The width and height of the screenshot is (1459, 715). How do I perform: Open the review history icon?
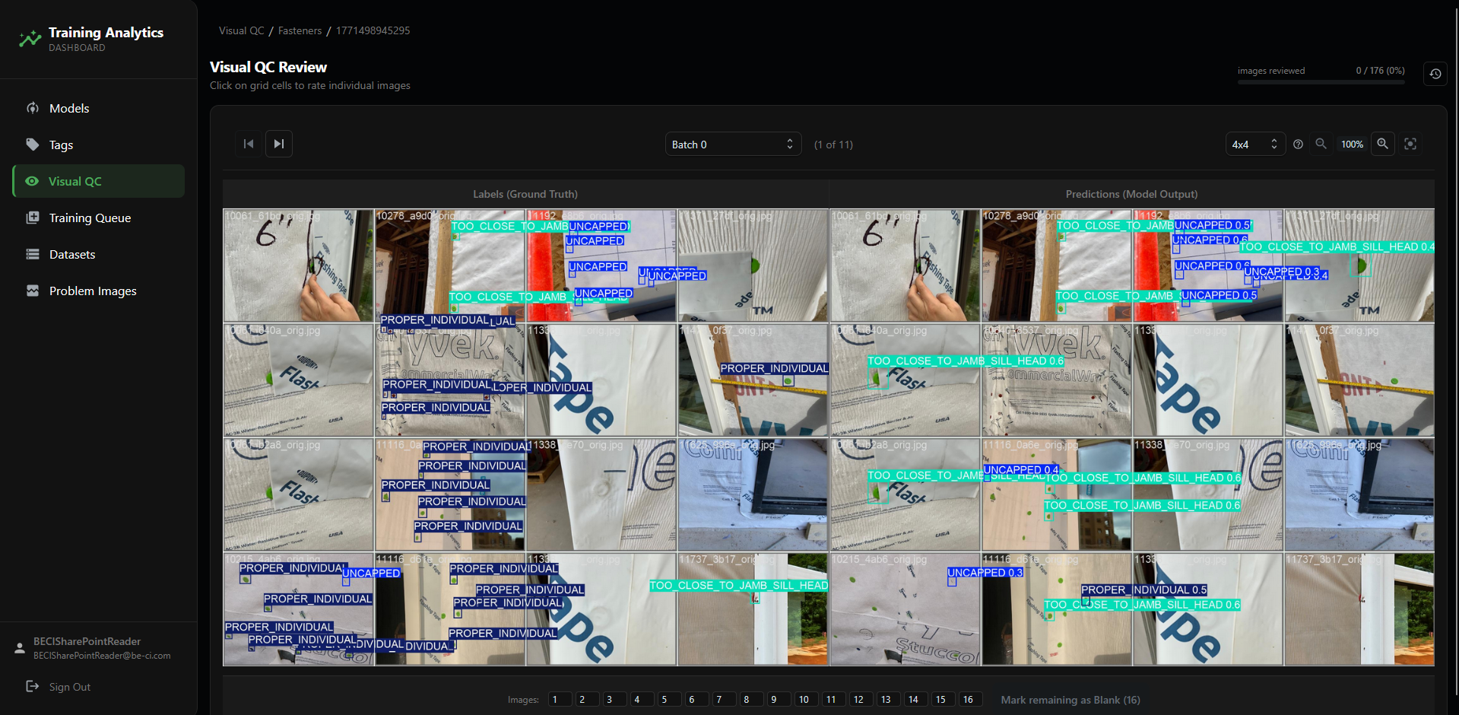[x=1435, y=74]
